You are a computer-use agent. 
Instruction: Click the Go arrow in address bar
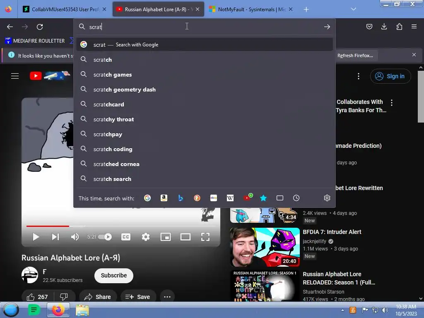[x=327, y=27]
